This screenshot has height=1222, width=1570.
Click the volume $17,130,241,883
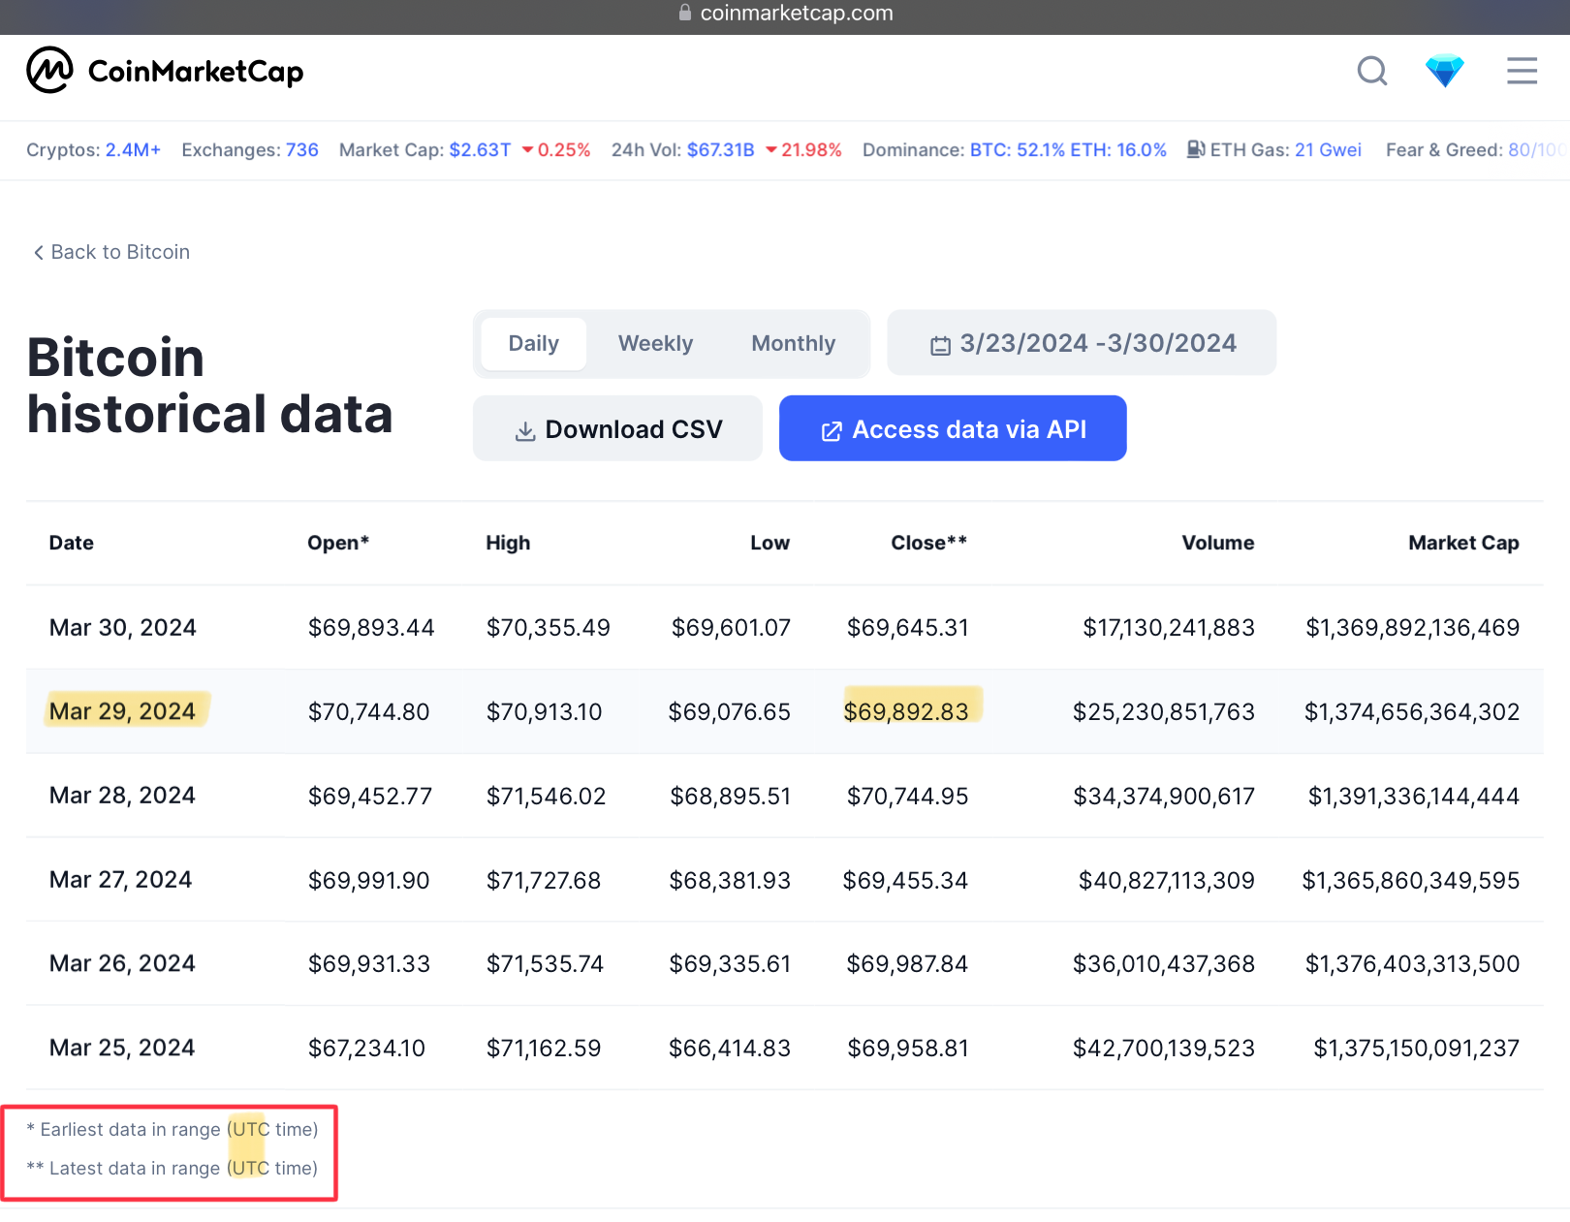(1169, 628)
